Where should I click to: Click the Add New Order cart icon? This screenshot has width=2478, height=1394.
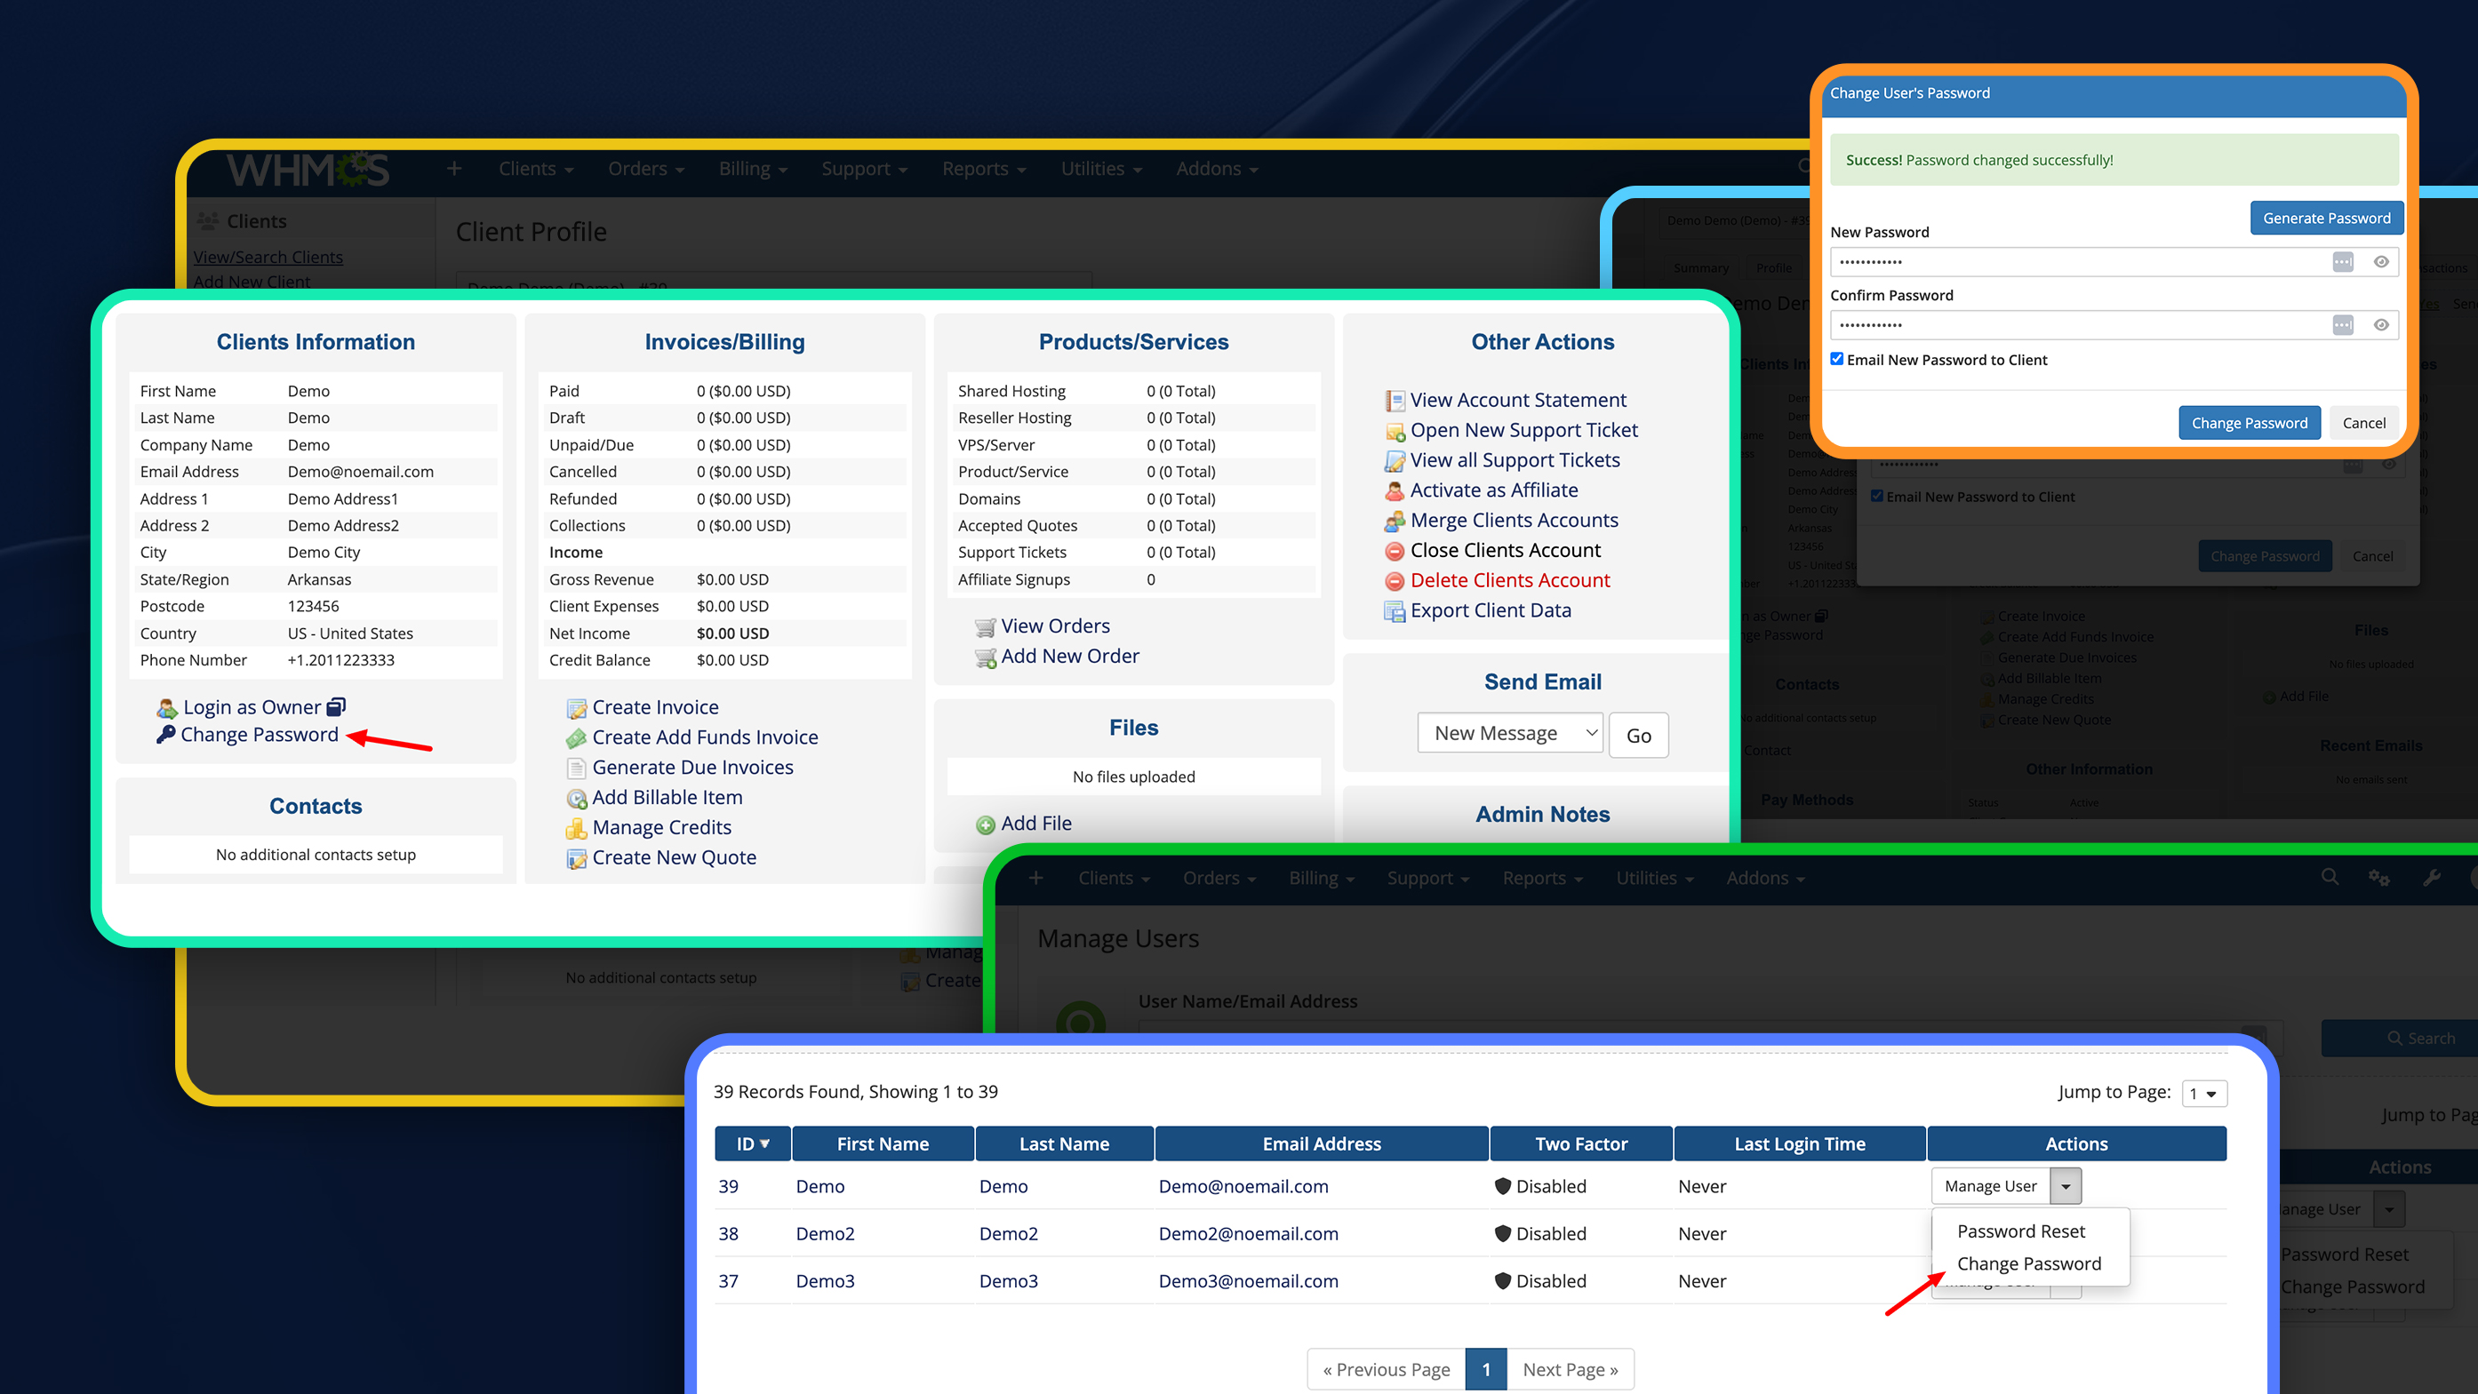tap(985, 657)
